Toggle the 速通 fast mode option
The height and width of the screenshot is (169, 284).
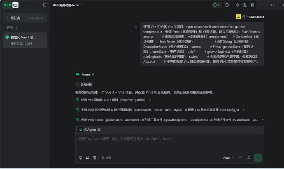[x=106, y=158]
